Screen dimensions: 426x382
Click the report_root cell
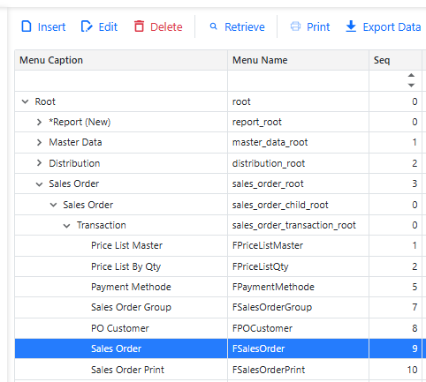click(298, 122)
